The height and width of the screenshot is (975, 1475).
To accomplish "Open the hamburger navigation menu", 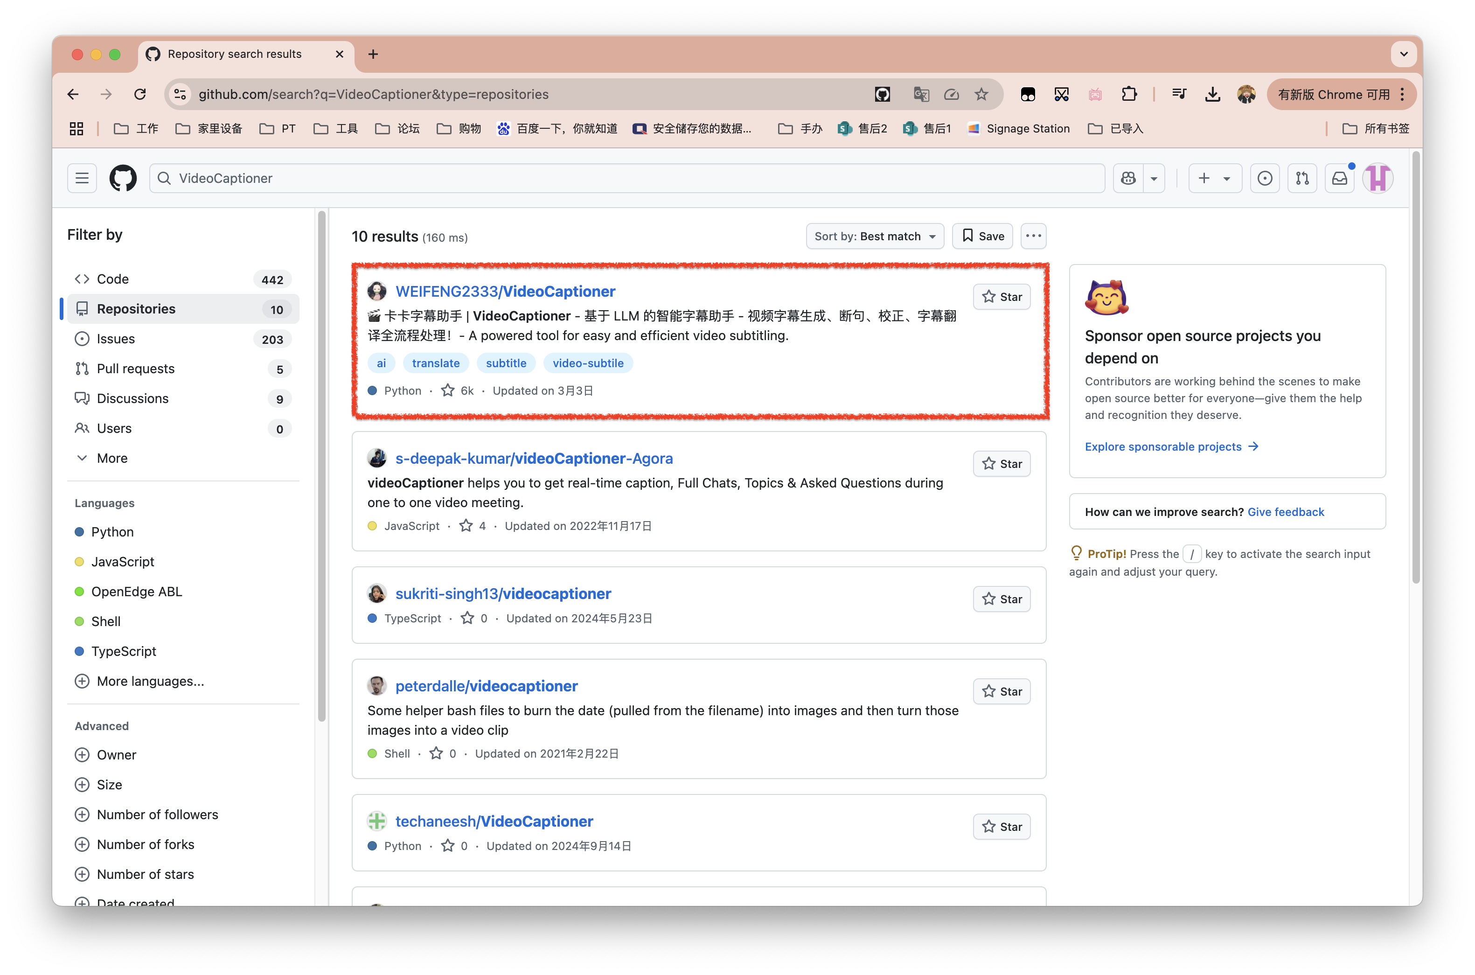I will 82,179.
